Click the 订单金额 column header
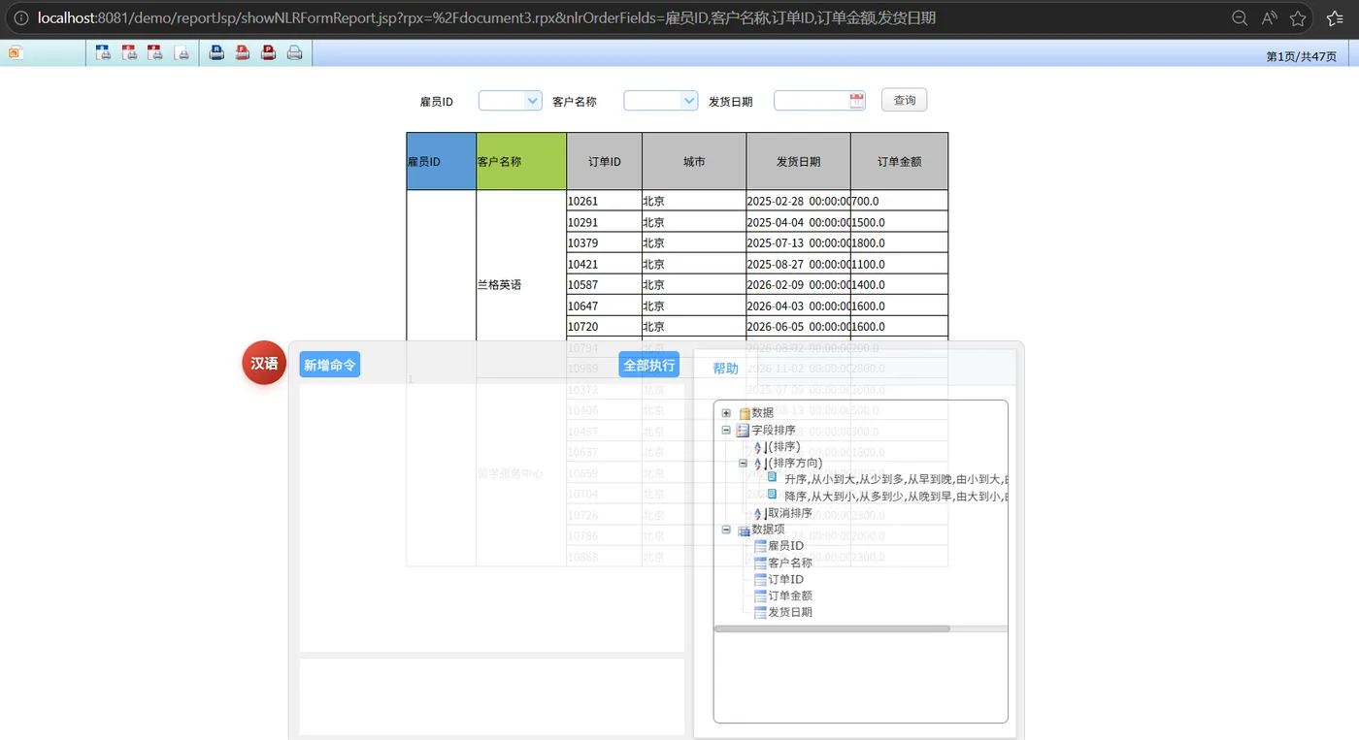Viewport: 1359px width, 740px height. pyautogui.click(x=899, y=161)
